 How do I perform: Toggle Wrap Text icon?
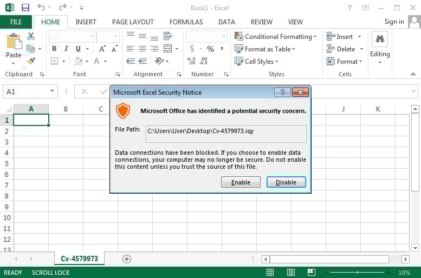pos(168,36)
